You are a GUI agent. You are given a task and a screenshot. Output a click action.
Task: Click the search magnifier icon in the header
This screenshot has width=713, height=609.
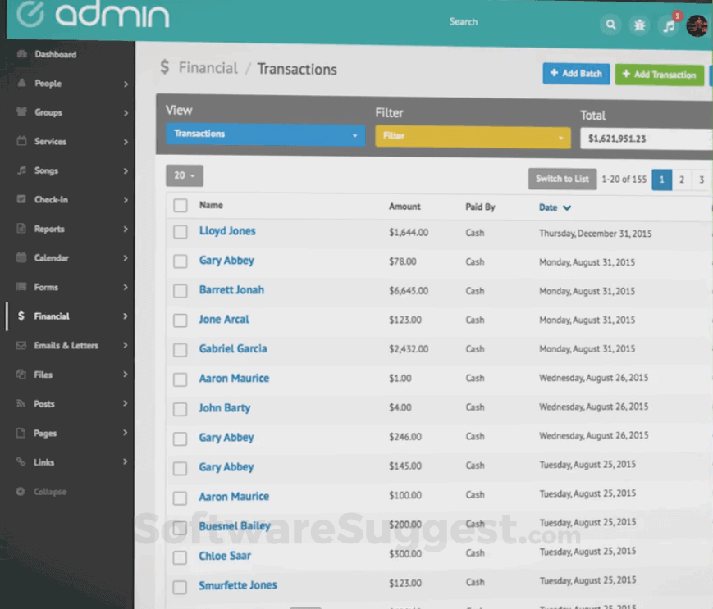(x=610, y=25)
